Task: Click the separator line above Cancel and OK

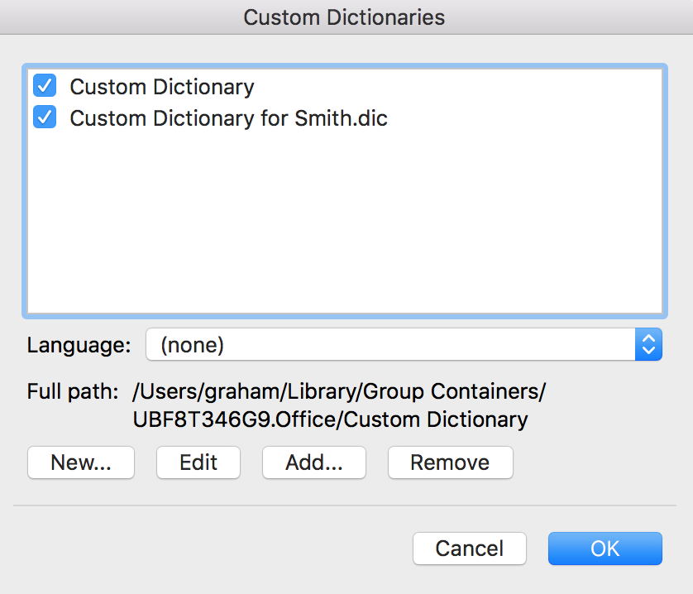Action: pyautogui.click(x=345, y=505)
